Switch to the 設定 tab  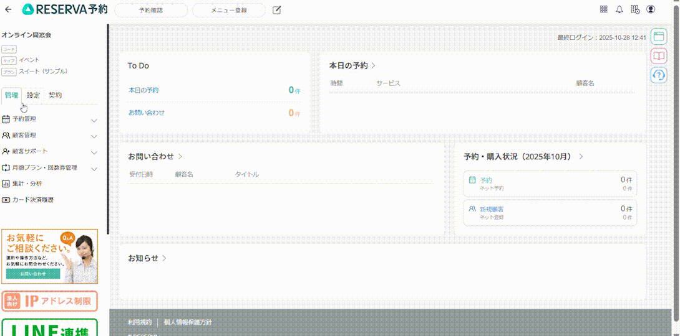[33, 96]
